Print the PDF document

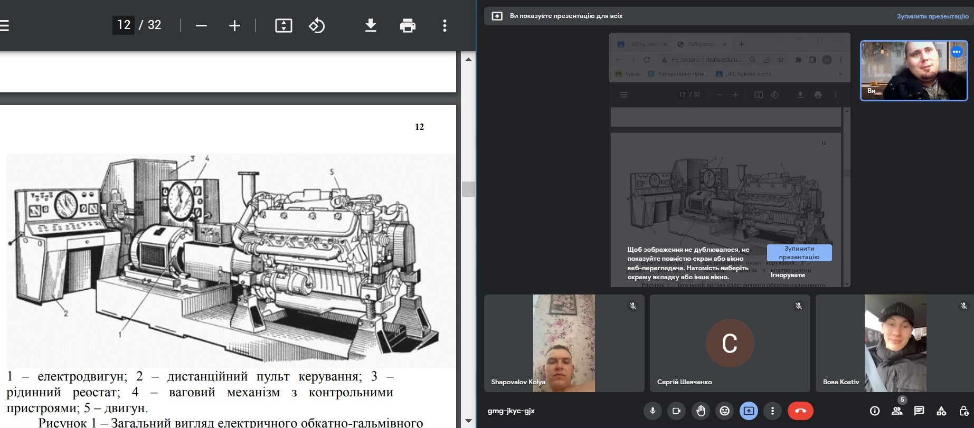408,25
